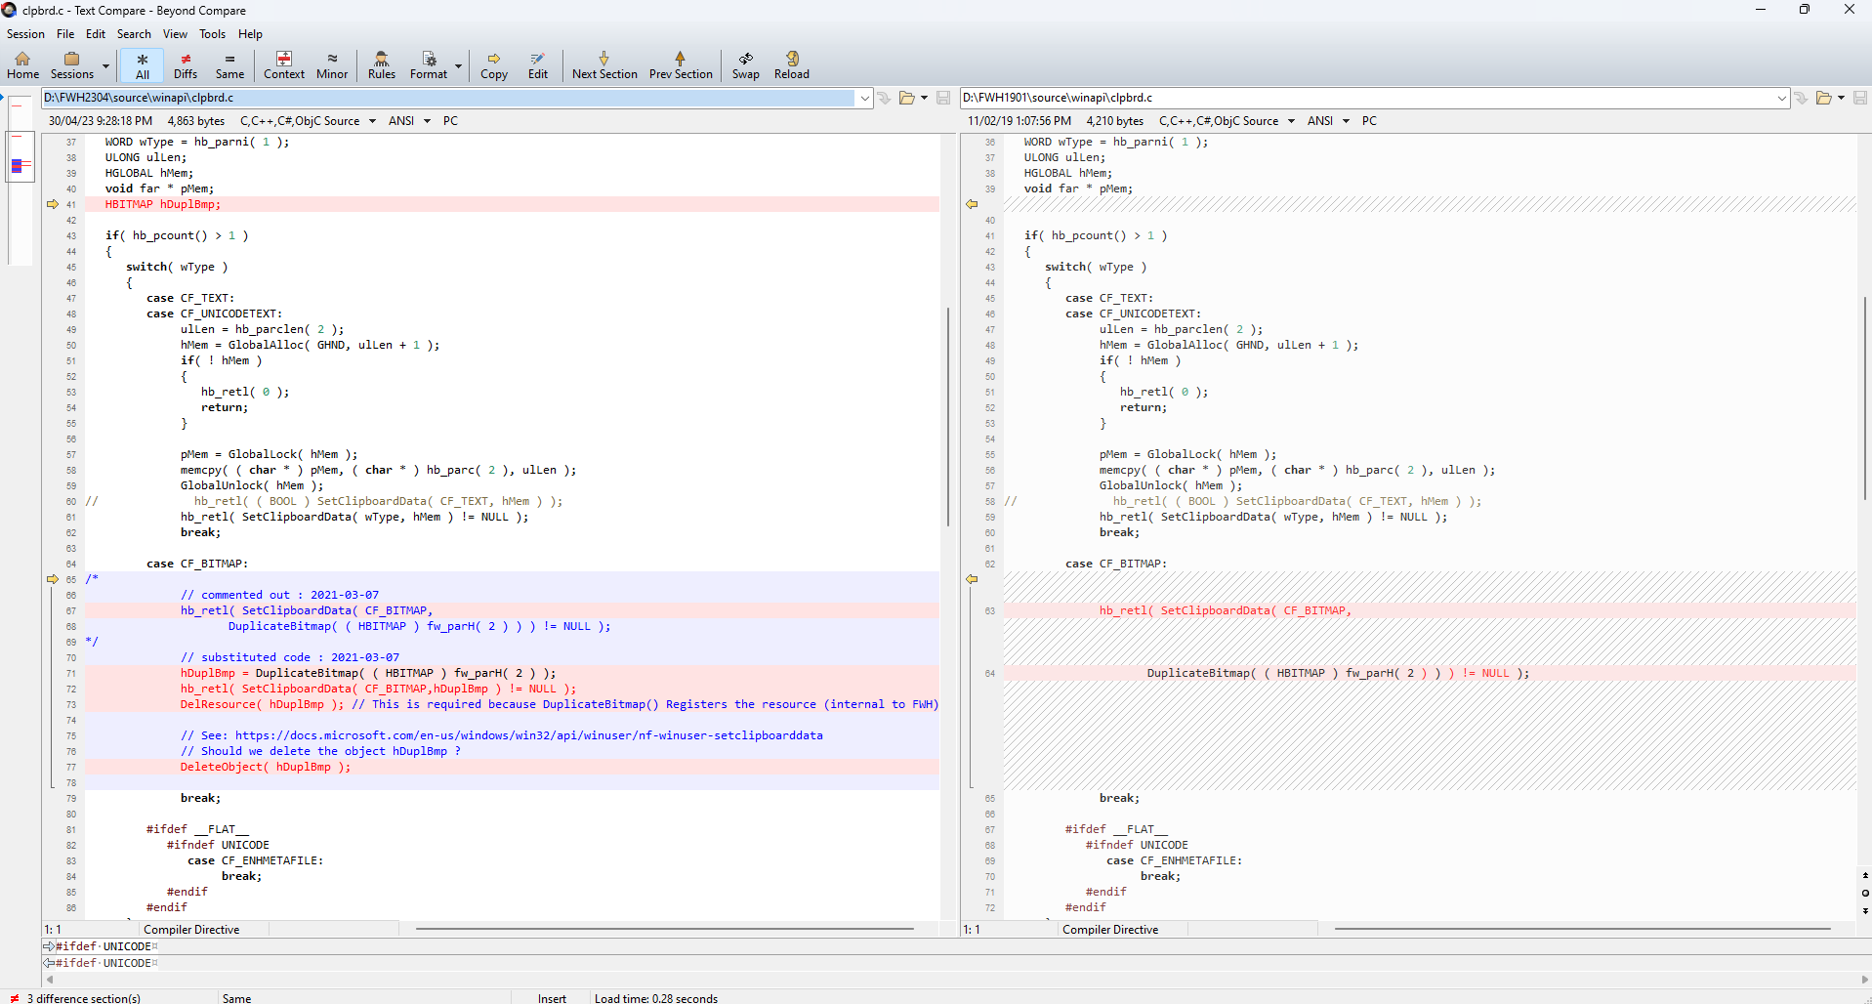Open the View menu

175,34
